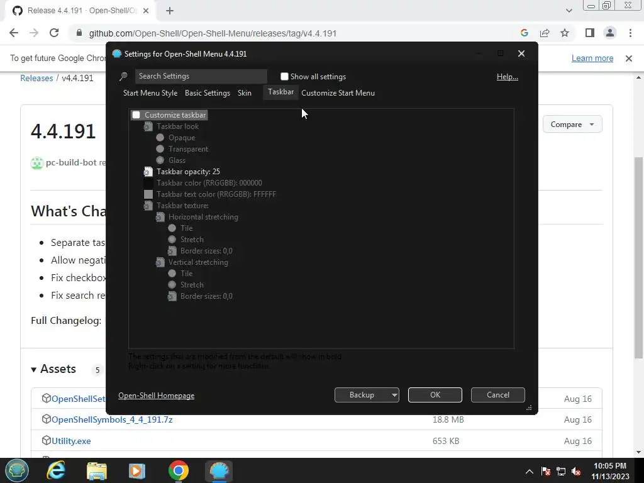644x483 pixels.
Task: Open the Backup dropdown button
Action: click(x=367, y=395)
